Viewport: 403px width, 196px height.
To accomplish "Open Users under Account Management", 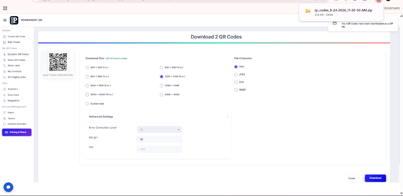I will click(x=11, y=113).
